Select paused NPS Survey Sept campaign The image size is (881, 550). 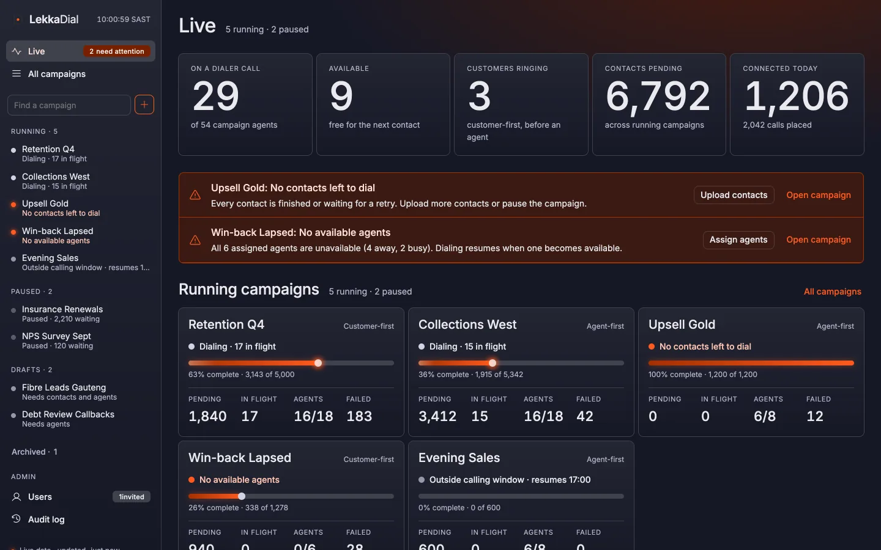pyautogui.click(x=81, y=340)
